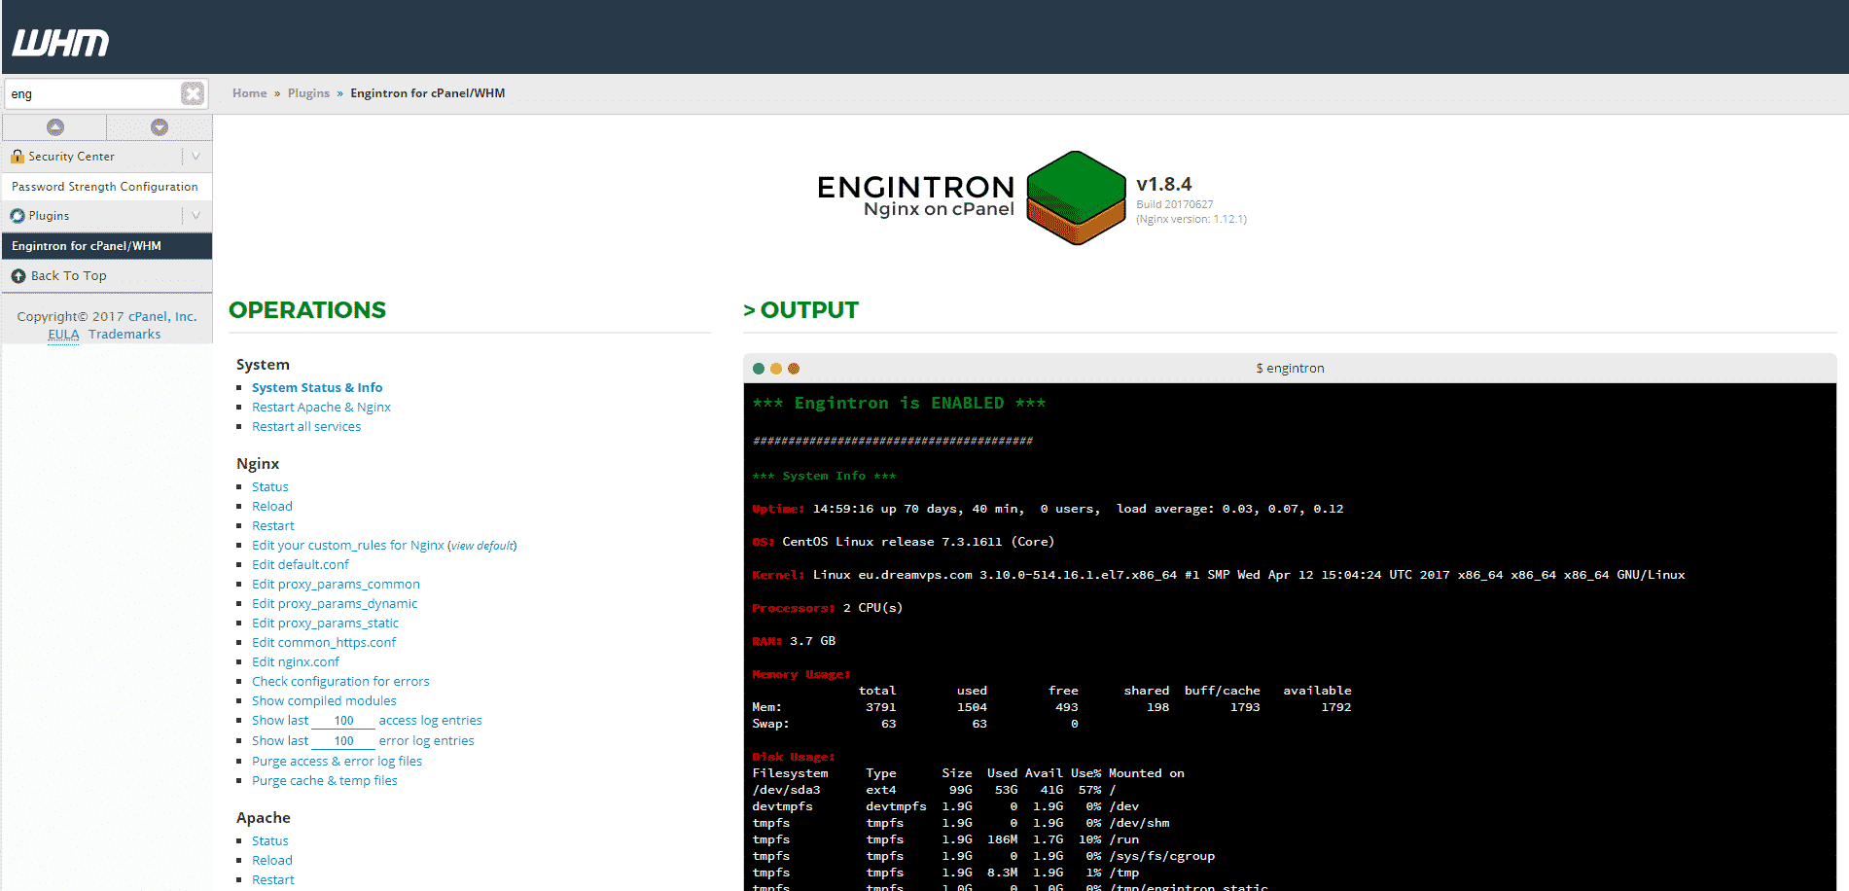Show last error log entries link
This screenshot has height=891, width=1849.
click(x=280, y=741)
